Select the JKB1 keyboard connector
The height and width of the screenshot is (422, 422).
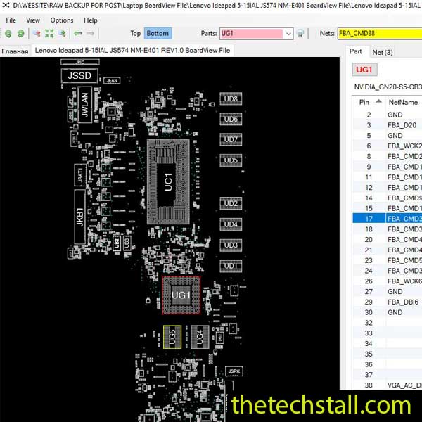(x=80, y=217)
